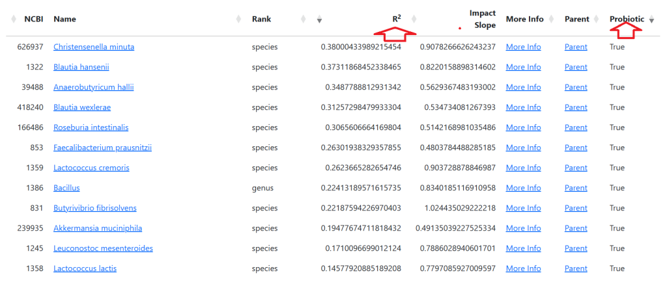Image resolution: width=667 pixels, height=282 pixels.
Task: Click the dark descending arrow in R² column
Action: point(319,20)
